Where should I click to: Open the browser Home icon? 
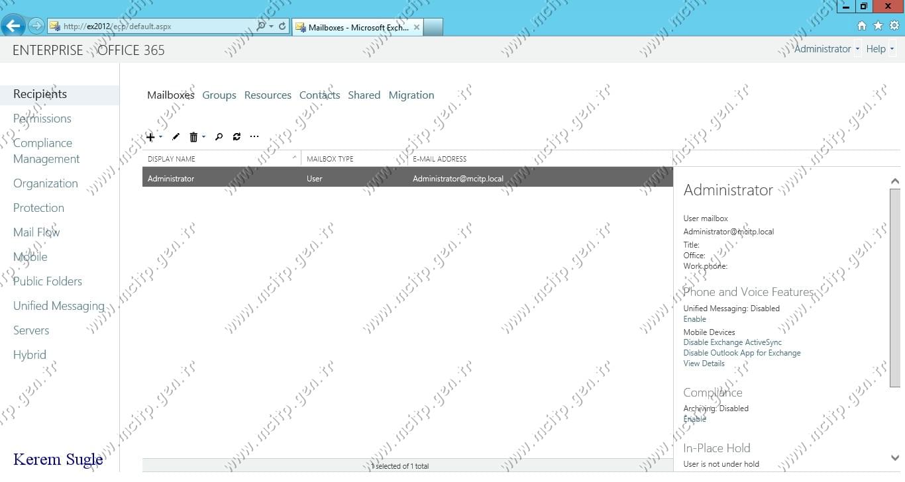(862, 26)
